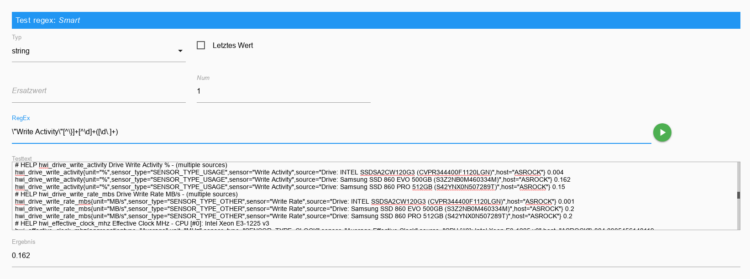Click the '# HELP hwi_effective_clock_mhz' line

click(142, 223)
